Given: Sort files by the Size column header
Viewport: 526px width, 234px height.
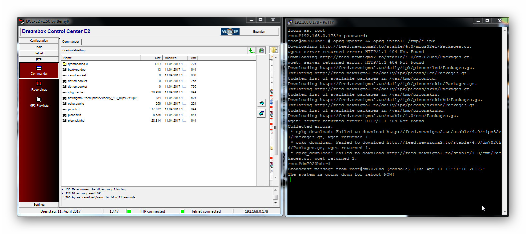Looking at the screenshot, I should click(x=152, y=58).
